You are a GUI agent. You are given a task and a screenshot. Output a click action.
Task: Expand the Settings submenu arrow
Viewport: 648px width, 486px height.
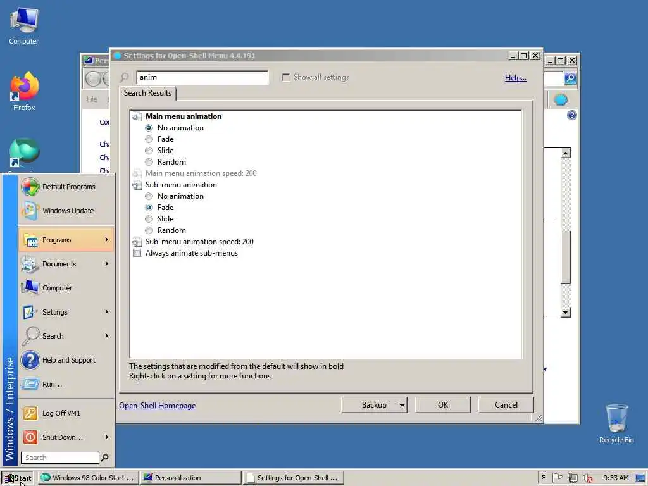(106, 312)
